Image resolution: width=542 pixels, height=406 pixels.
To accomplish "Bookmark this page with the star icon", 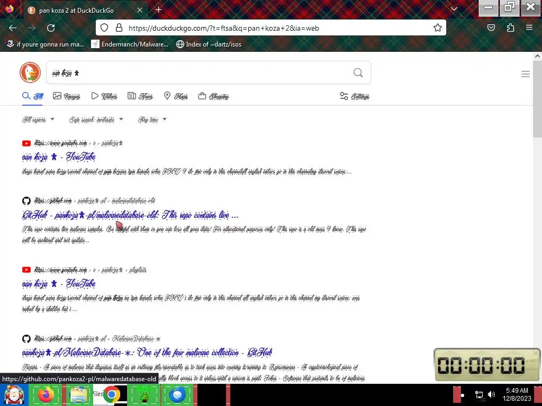I will (x=437, y=27).
